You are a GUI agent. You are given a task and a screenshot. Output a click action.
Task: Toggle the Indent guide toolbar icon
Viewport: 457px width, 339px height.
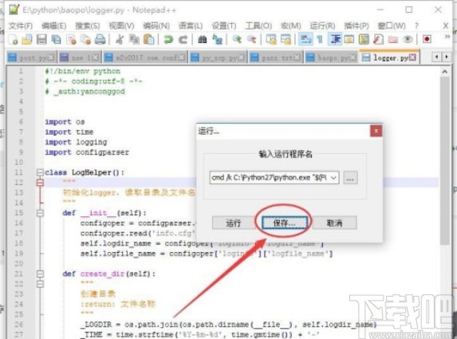[335, 39]
